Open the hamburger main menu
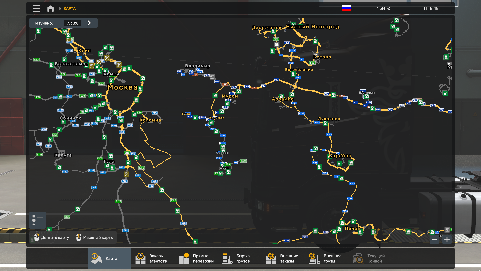The image size is (481, 271). point(36,8)
